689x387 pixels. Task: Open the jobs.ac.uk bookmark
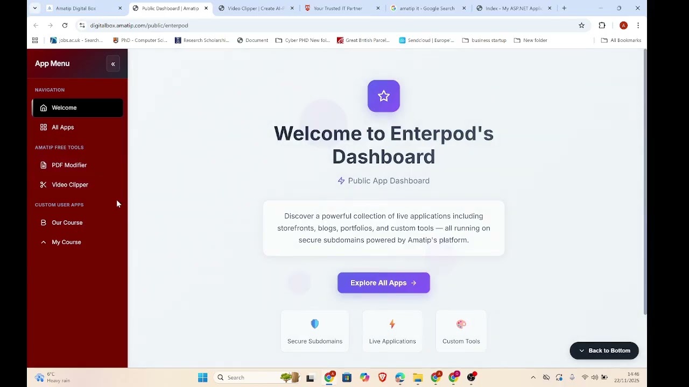point(76,40)
